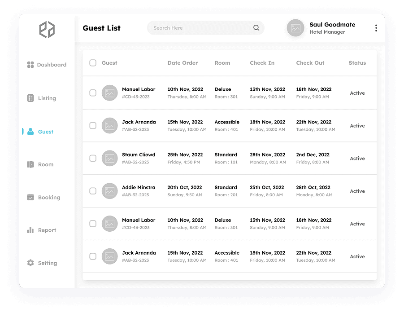Check Staum Cliowd's row checkbox
Image resolution: width=404 pixels, height=313 pixels.
point(93,158)
